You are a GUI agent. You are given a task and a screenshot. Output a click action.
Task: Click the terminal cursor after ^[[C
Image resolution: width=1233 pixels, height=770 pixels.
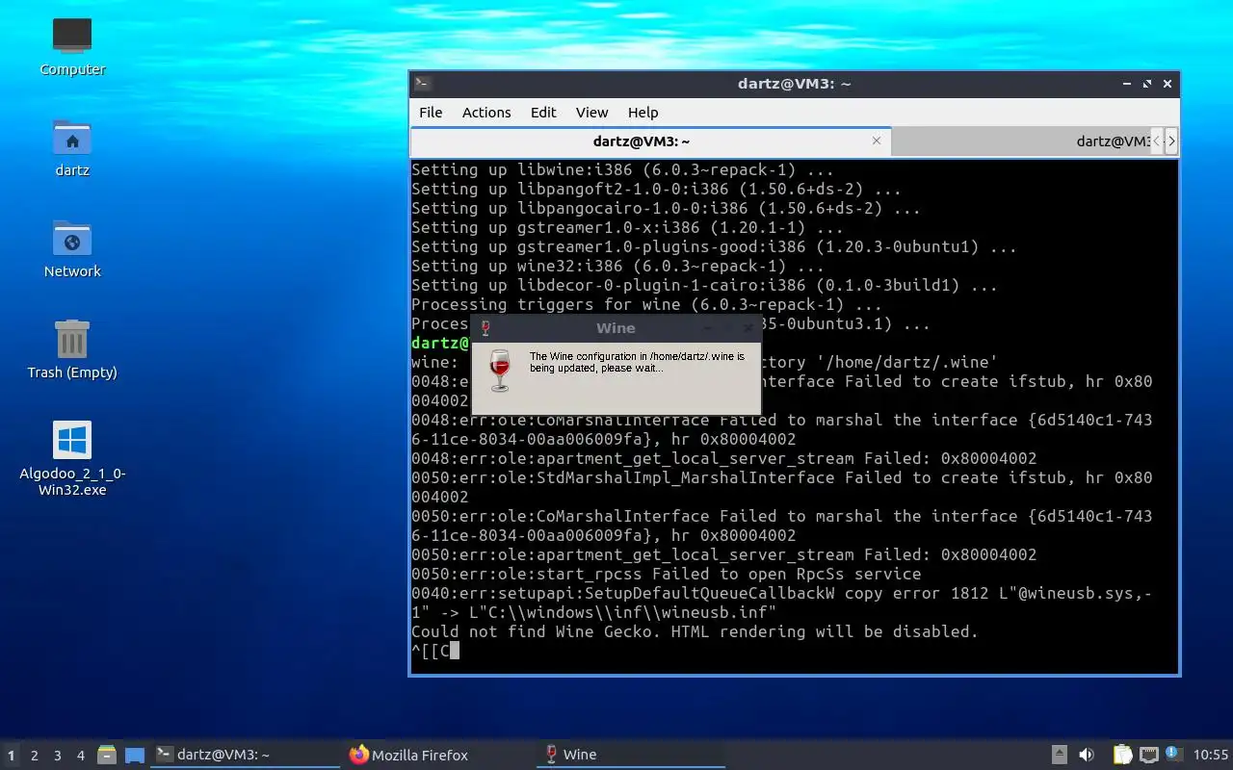pos(455,651)
